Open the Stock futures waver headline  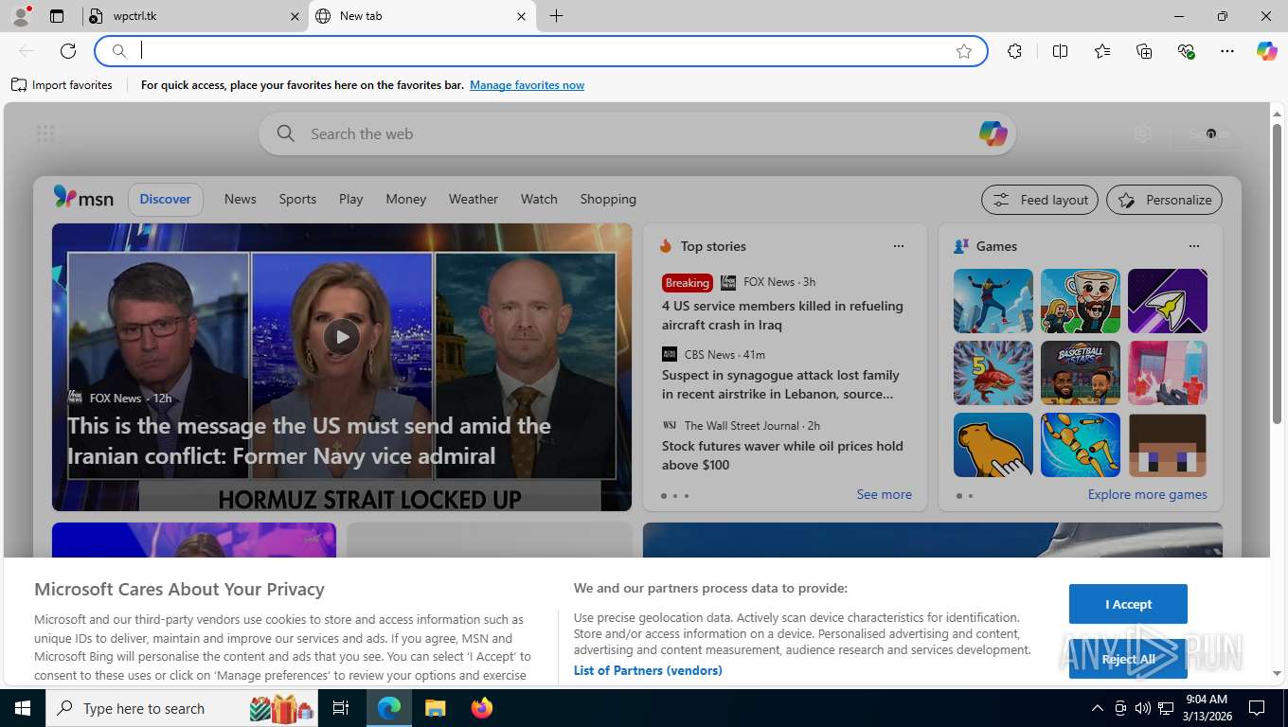click(x=782, y=455)
